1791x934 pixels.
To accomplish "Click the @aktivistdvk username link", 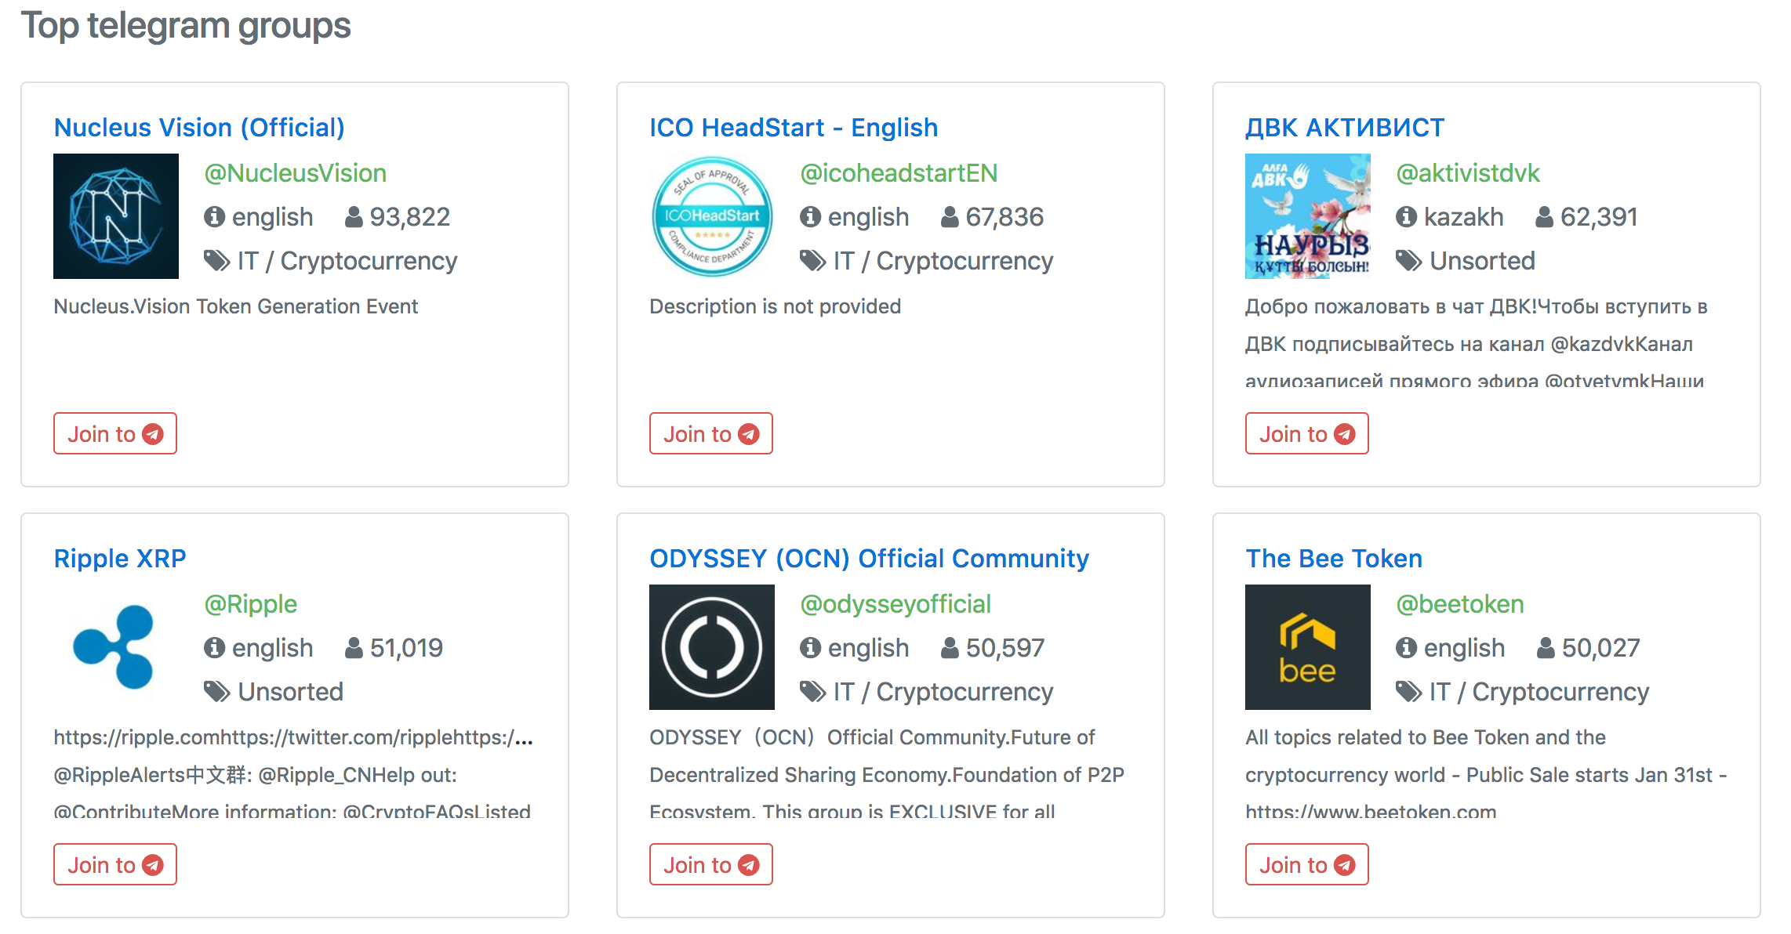I will click(1467, 172).
